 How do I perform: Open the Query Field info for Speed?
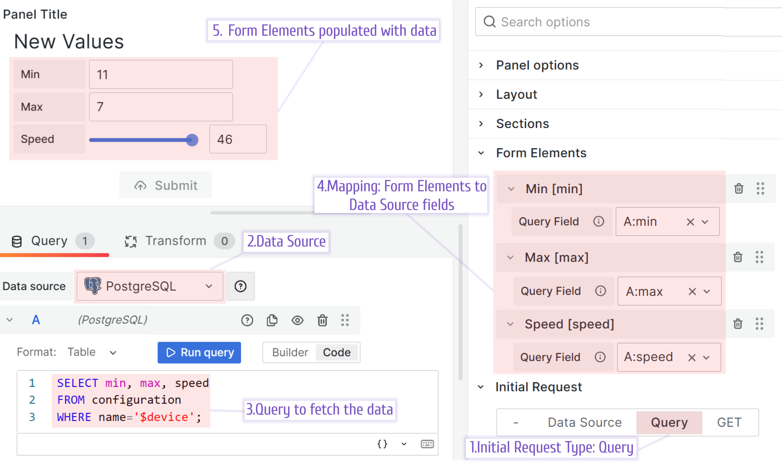click(x=600, y=357)
